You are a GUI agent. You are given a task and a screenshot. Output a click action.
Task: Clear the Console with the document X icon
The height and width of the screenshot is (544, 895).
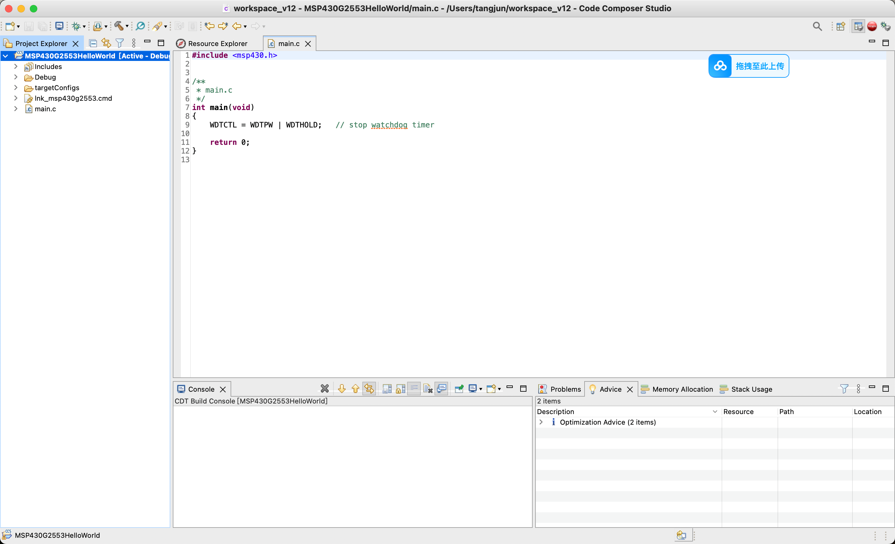(428, 389)
